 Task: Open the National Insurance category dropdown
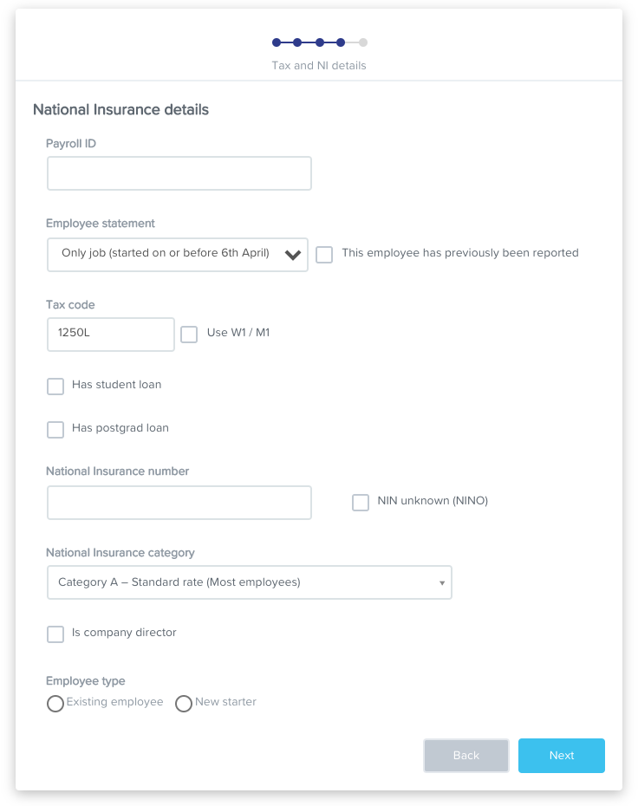[250, 582]
